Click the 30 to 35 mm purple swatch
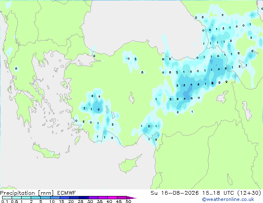 [93, 198]
